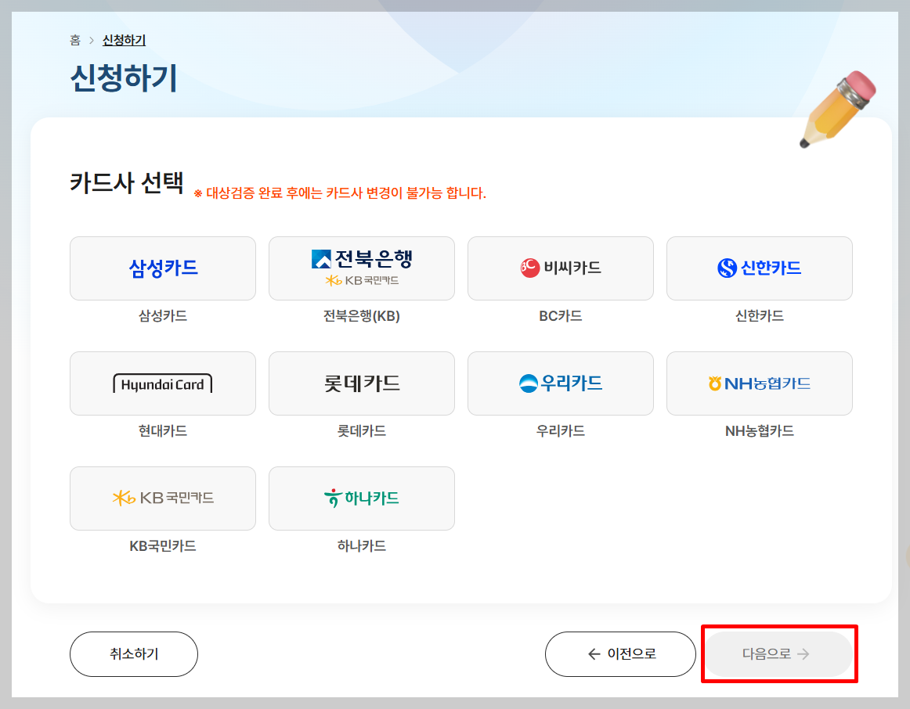The height and width of the screenshot is (709, 910).
Task: Click the 전북은행(KB) caption text
Action: click(362, 316)
